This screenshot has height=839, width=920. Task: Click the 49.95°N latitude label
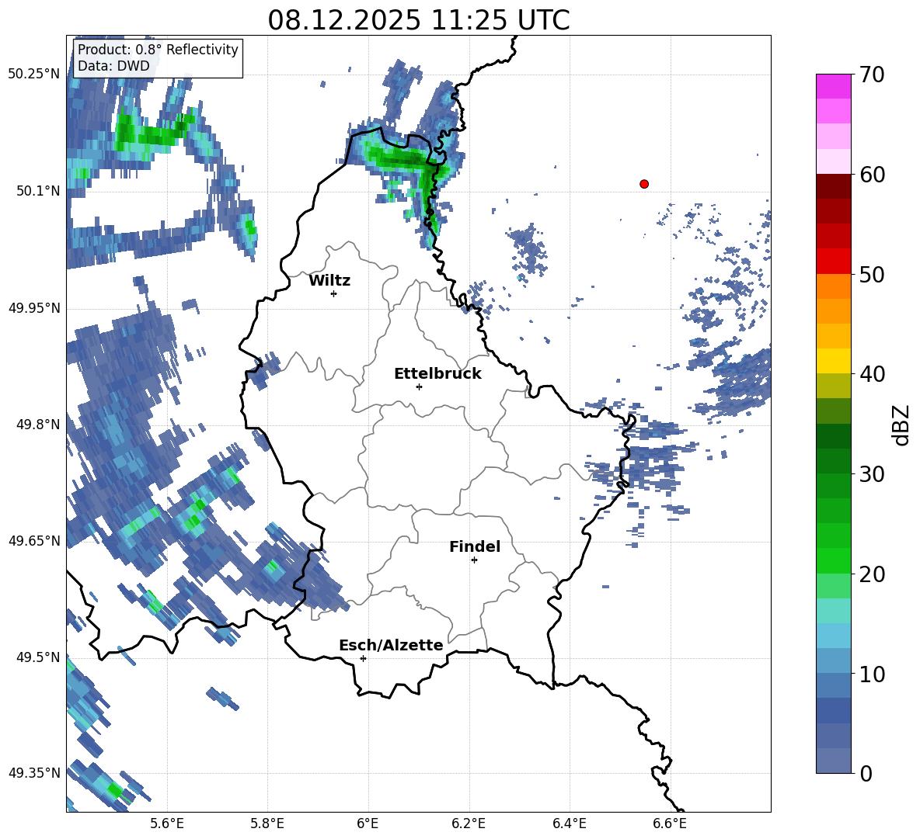[x=34, y=307]
